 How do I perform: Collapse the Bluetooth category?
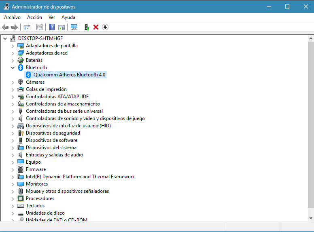pos(13,67)
